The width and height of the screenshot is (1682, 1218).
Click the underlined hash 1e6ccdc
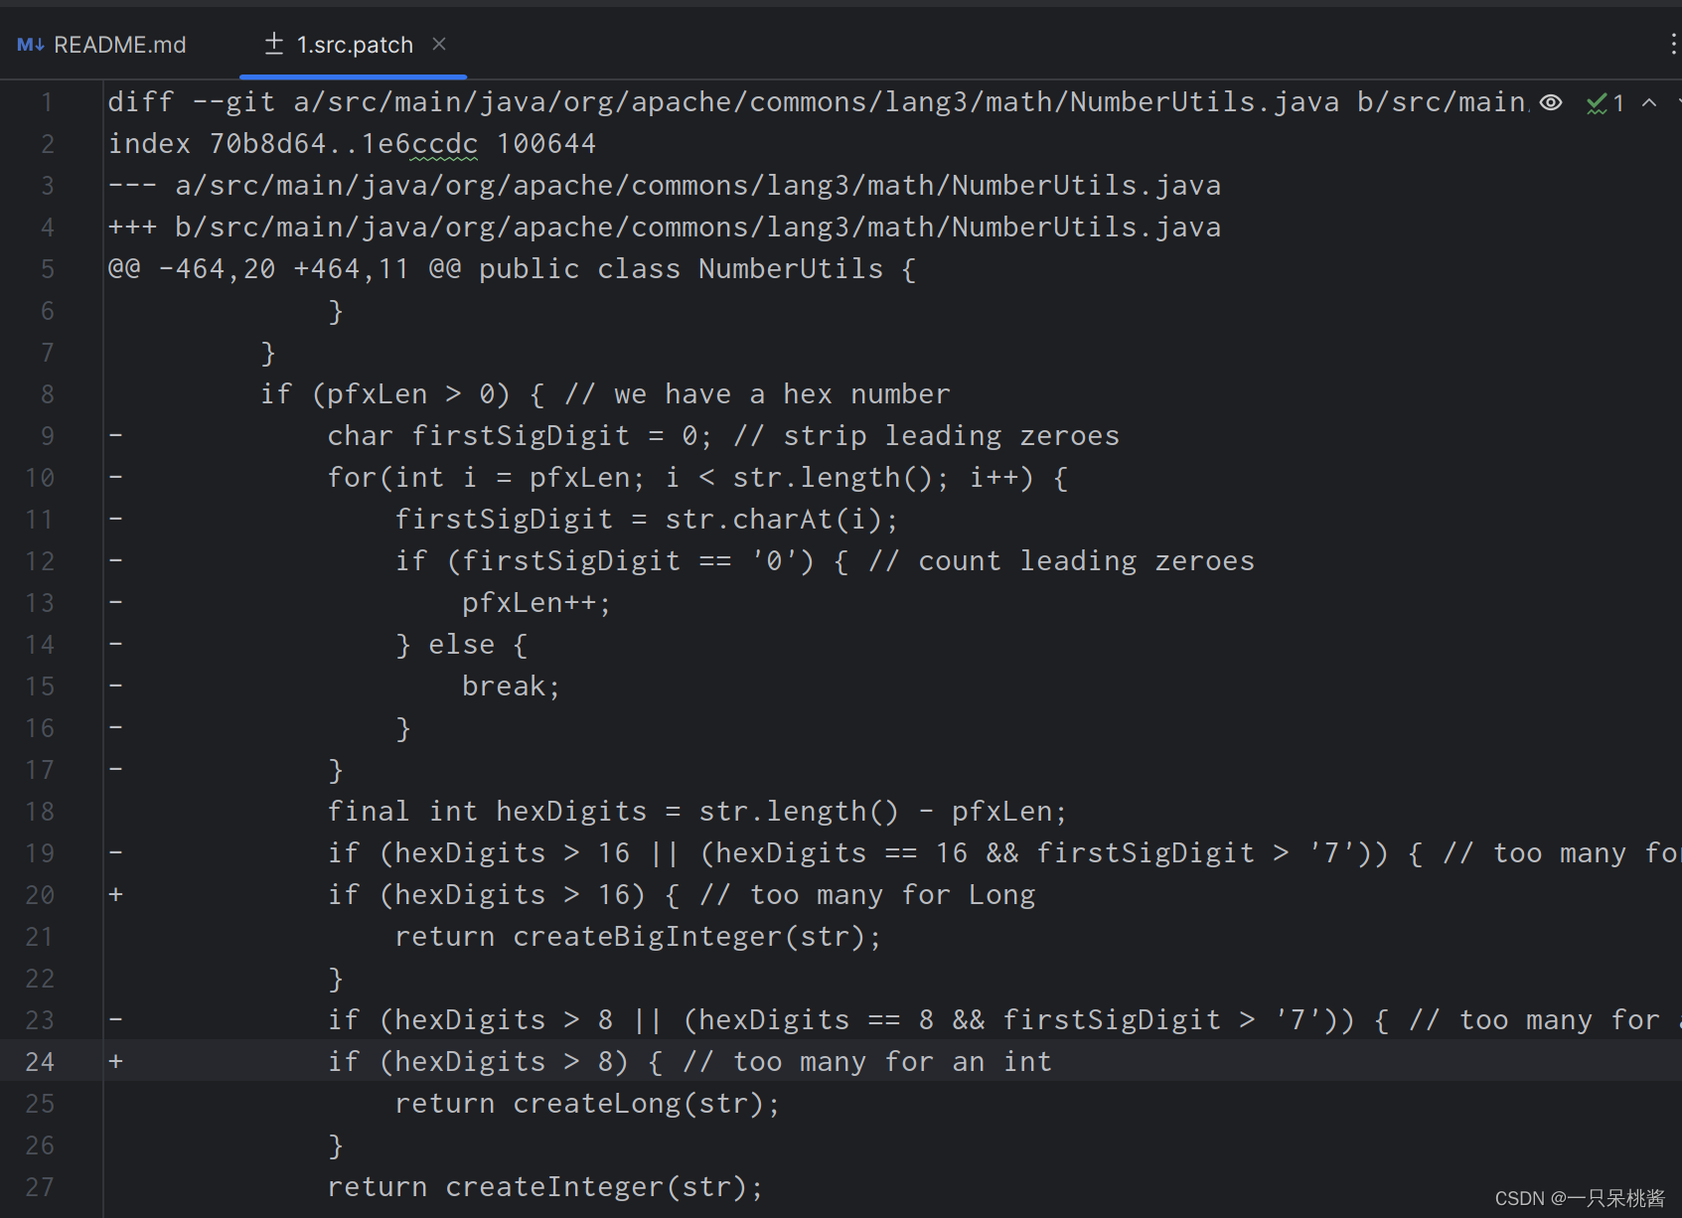click(x=419, y=144)
